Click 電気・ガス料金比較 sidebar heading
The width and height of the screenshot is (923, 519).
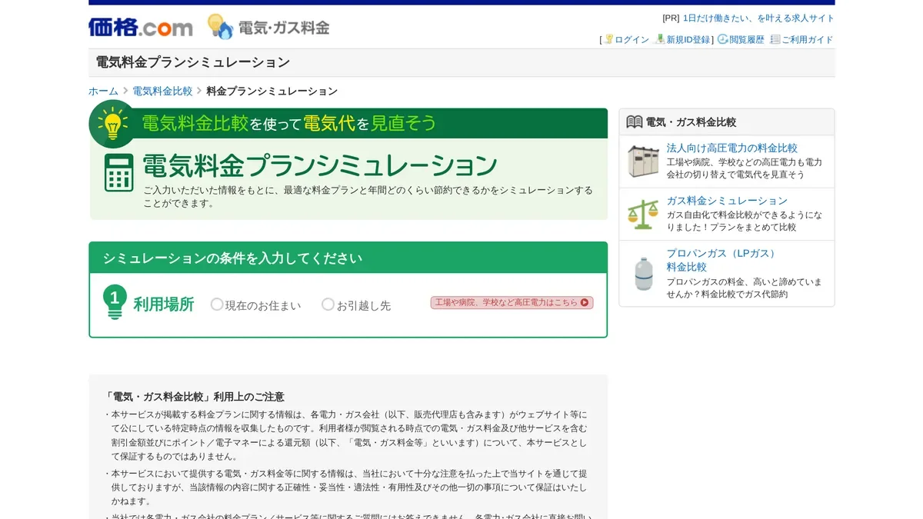[691, 122]
